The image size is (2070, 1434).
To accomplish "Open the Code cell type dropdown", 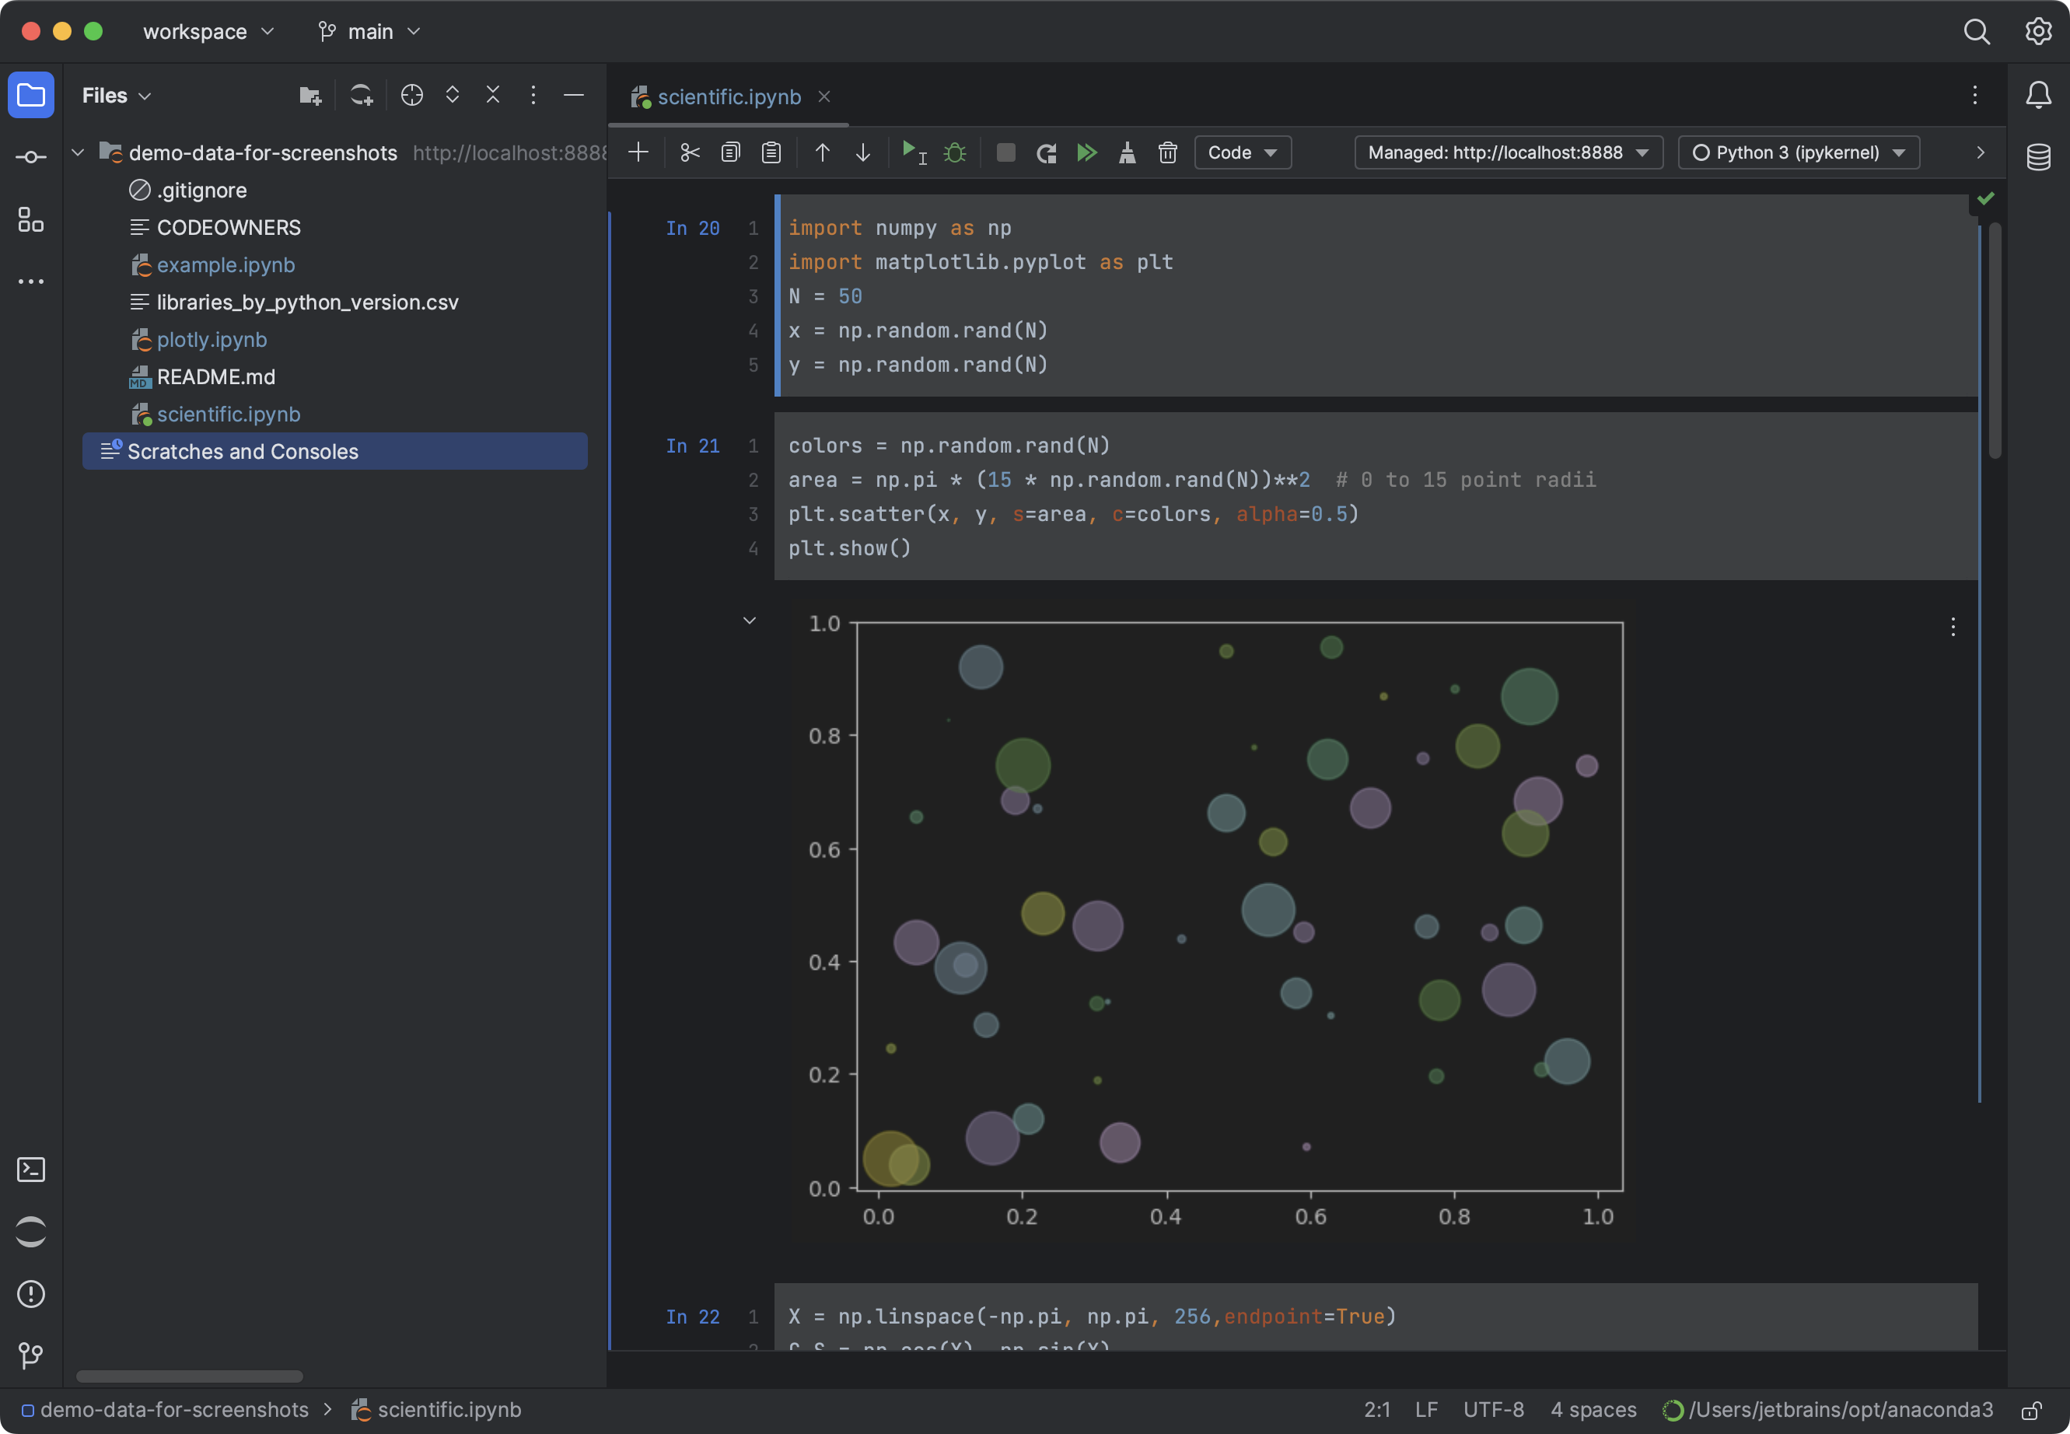I will [1242, 152].
